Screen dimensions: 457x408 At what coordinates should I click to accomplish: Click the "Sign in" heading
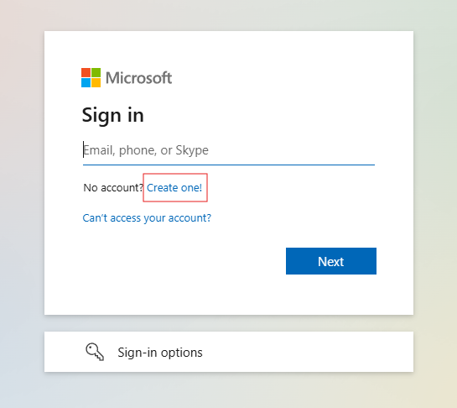click(113, 115)
